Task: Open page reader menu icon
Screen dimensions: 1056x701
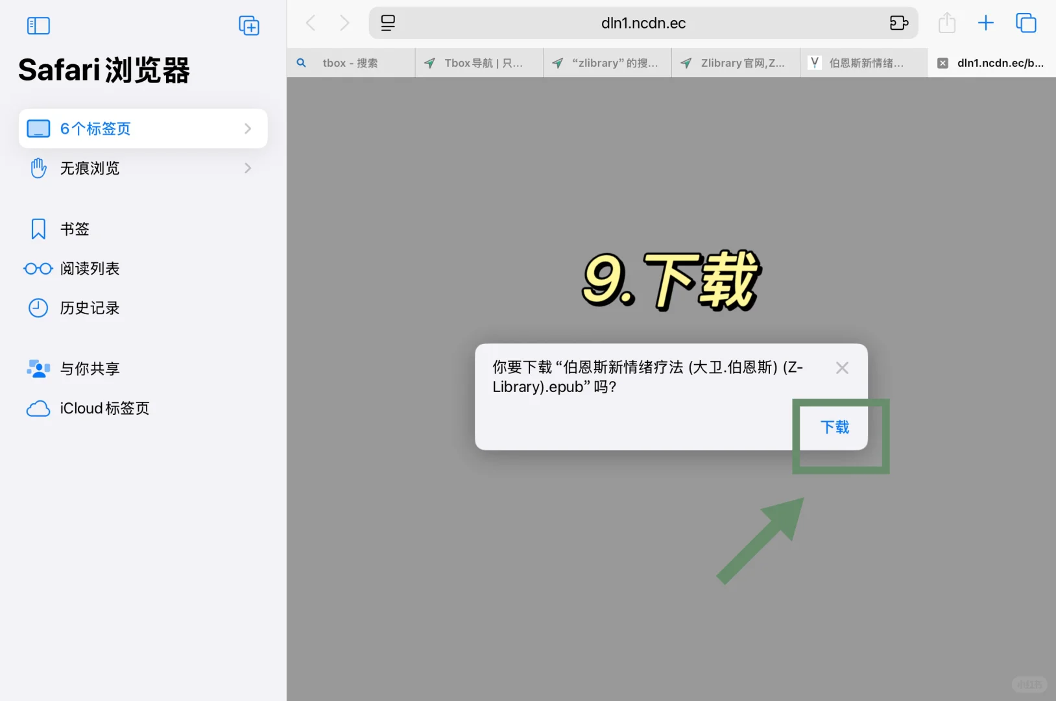Action: coord(388,23)
